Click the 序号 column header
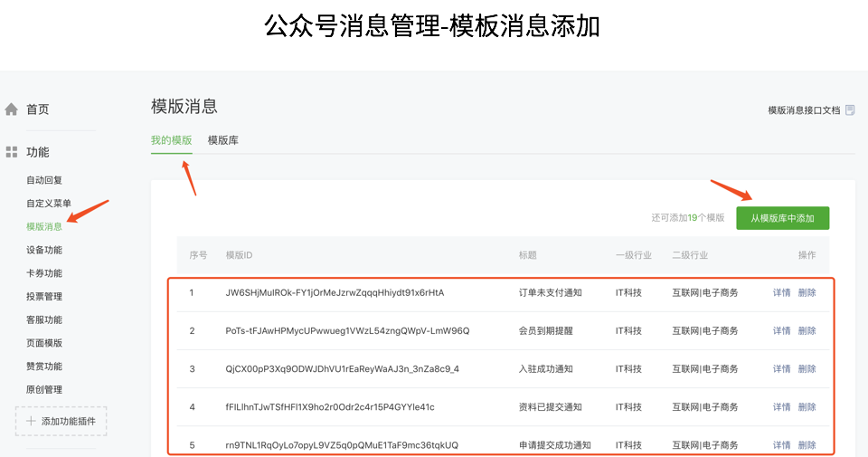 coord(198,255)
